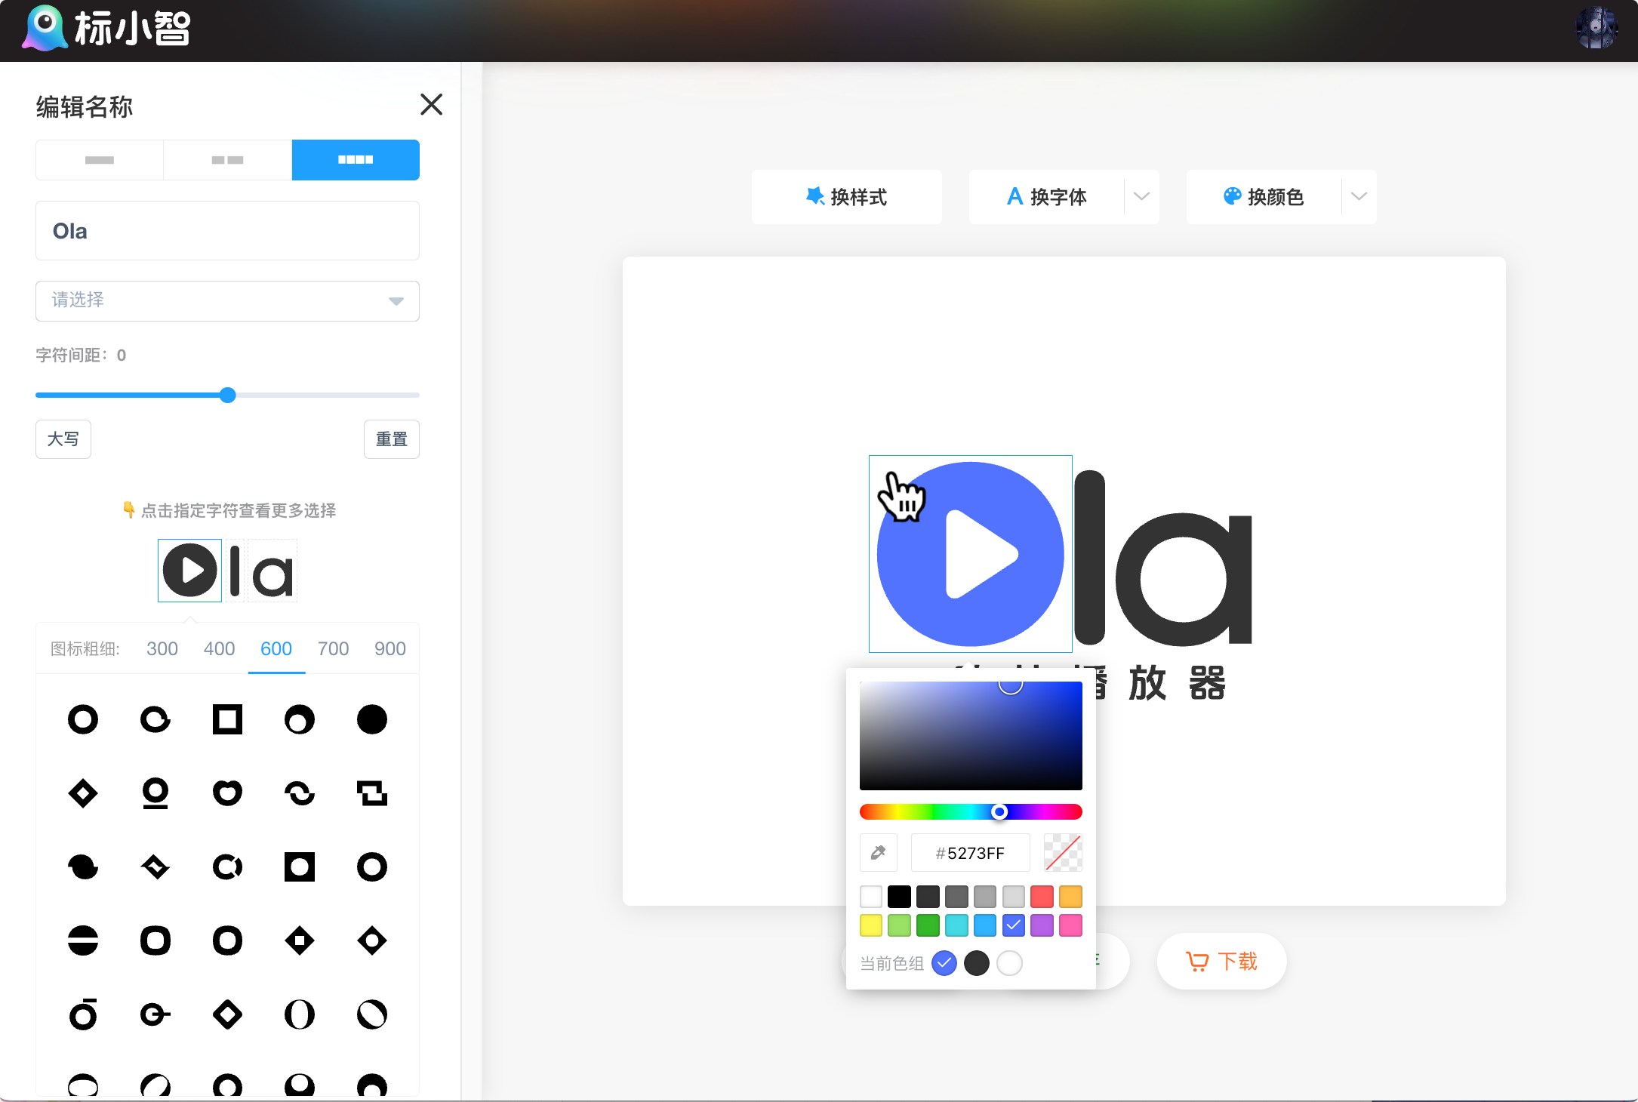Select the heart-shaped O icon

(227, 793)
